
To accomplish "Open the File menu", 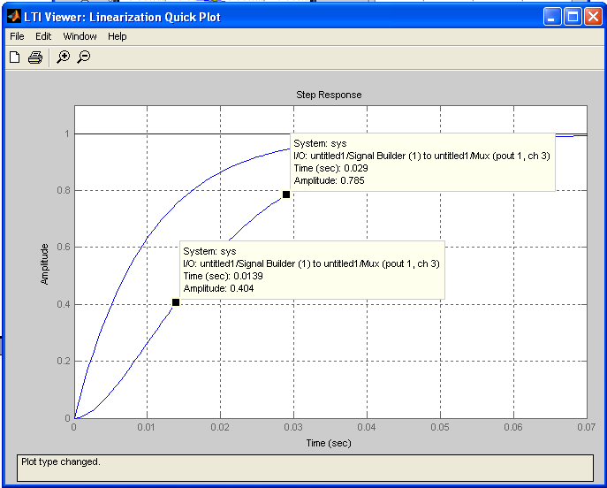I will pyautogui.click(x=17, y=36).
